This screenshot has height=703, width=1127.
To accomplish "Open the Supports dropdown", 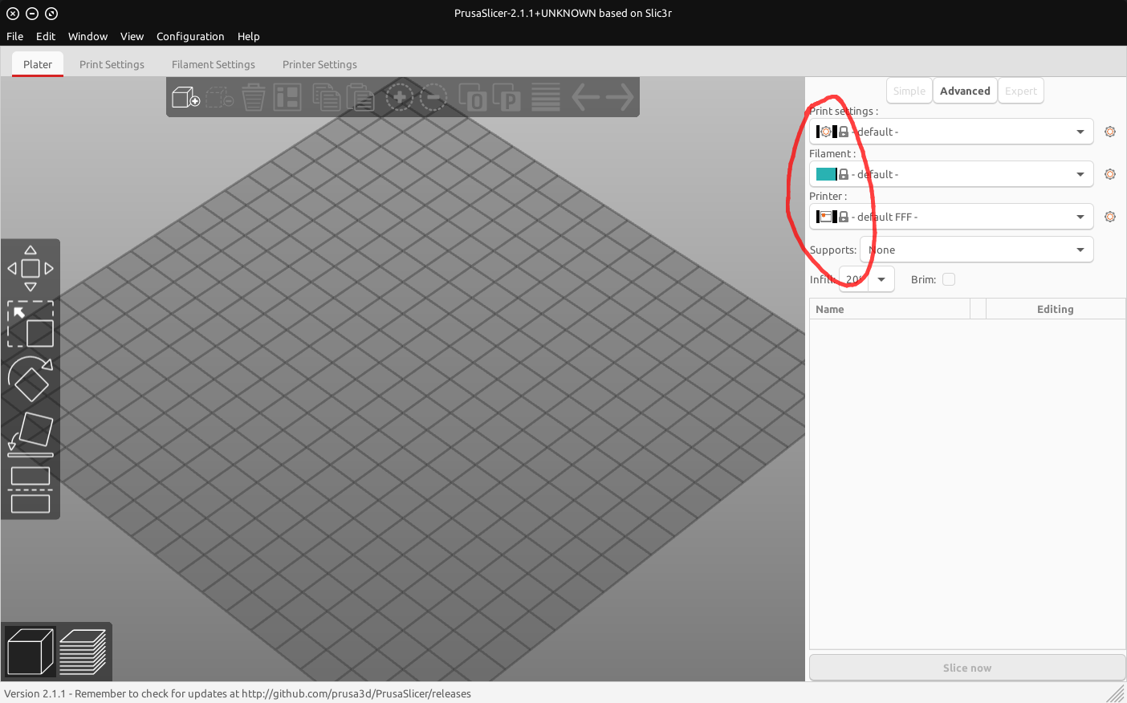I will tap(977, 250).
